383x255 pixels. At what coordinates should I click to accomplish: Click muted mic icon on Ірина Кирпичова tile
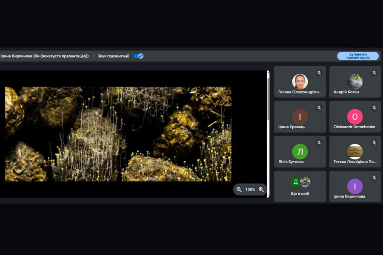click(374, 178)
